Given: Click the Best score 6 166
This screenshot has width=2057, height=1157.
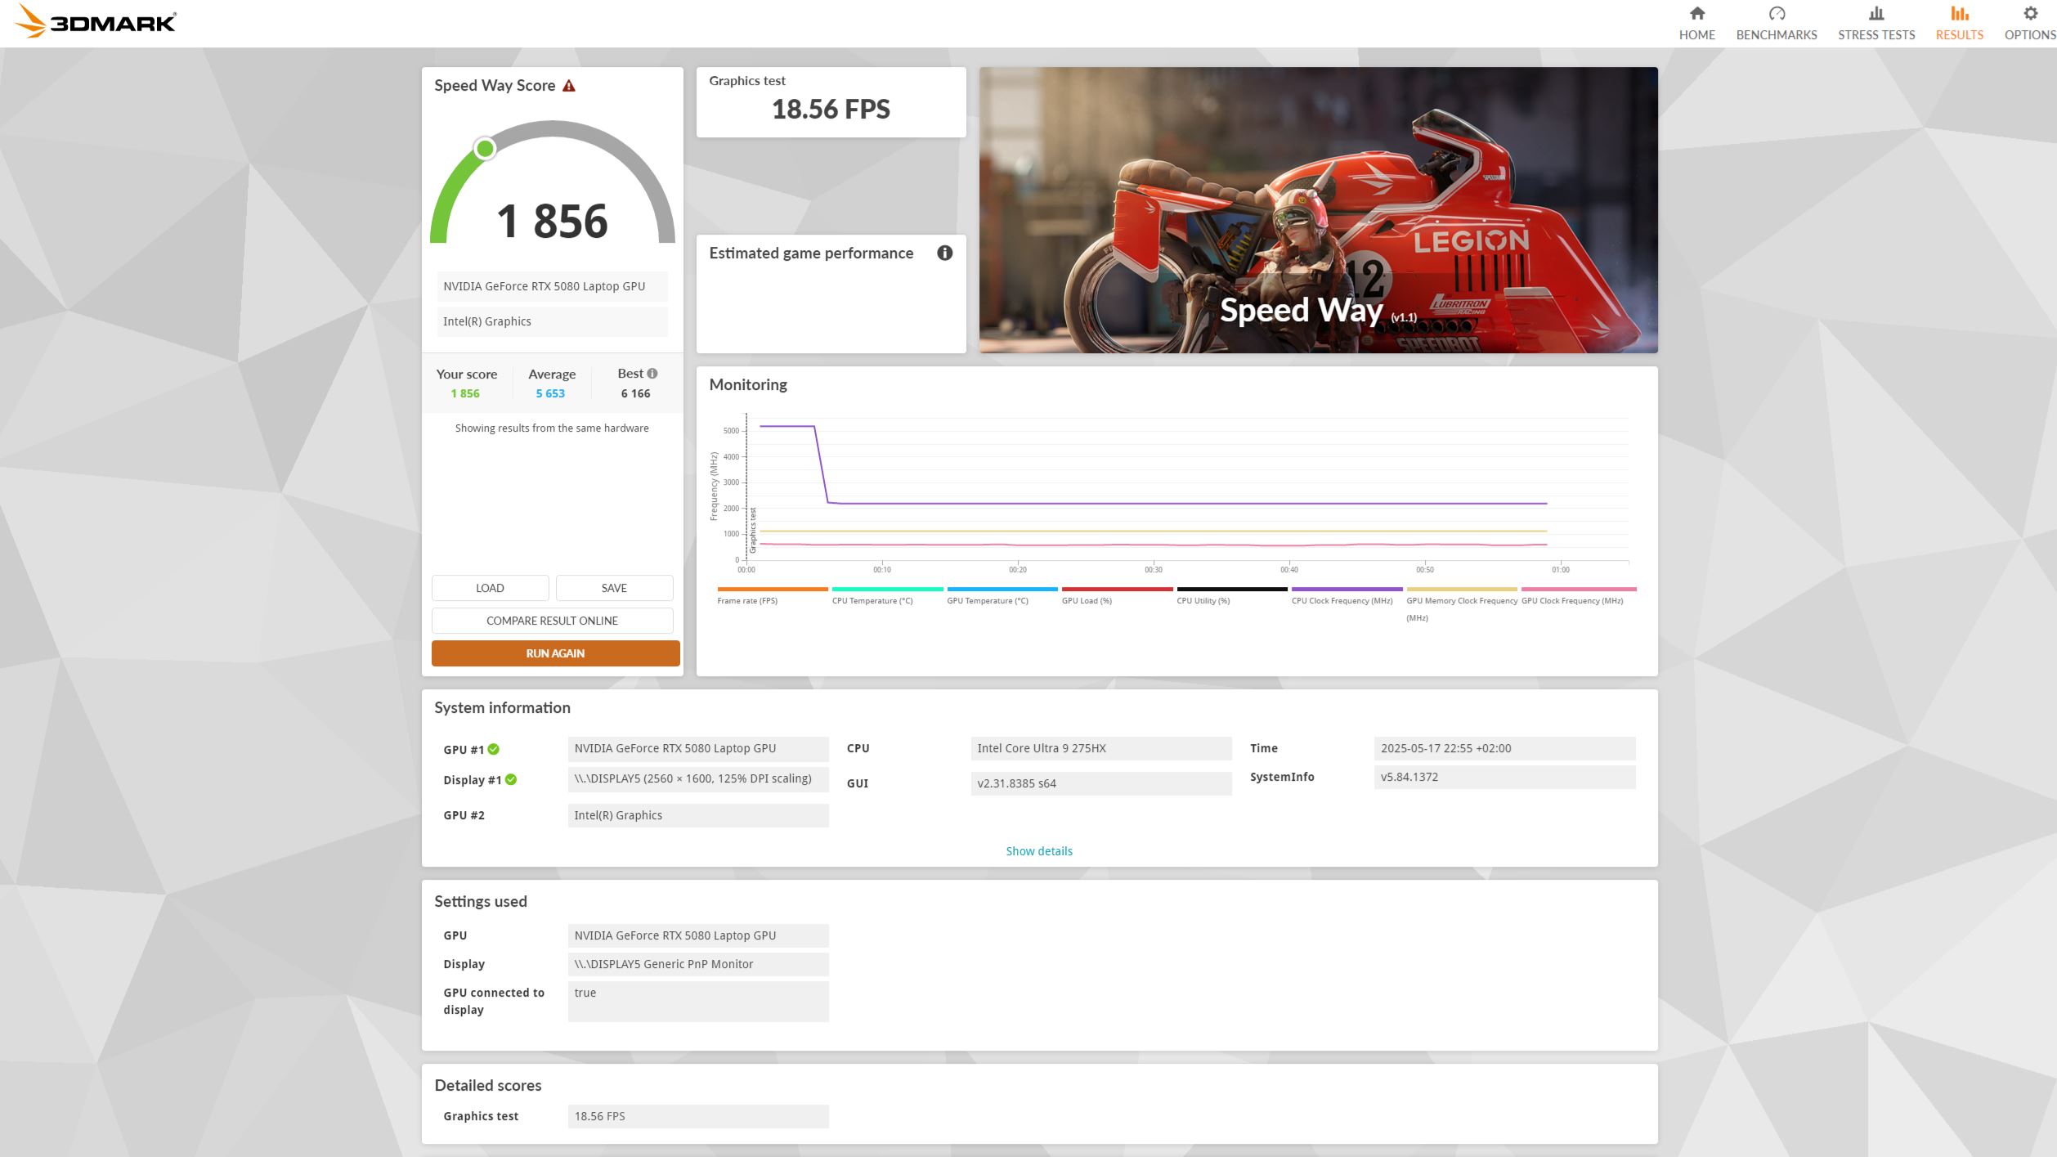Looking at the screenshot, I should point(635,393).
